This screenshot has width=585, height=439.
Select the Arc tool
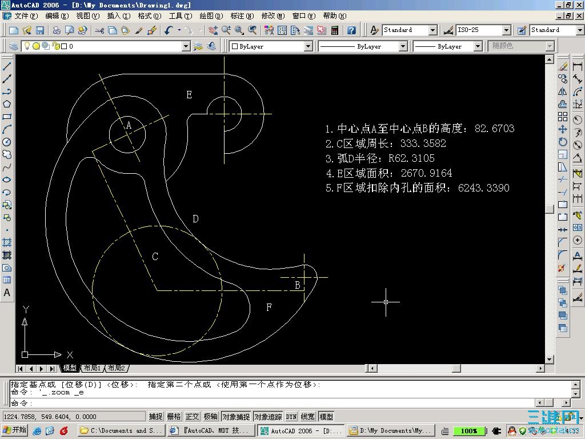tap(7, 130)
